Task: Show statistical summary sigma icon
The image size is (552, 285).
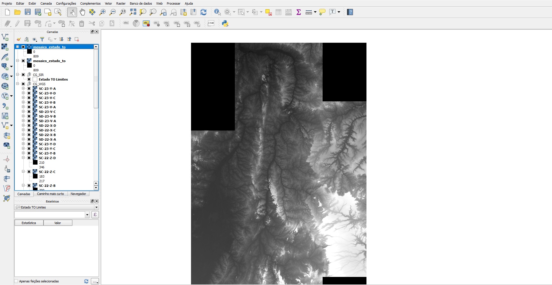Action: (x=299, y=12)
